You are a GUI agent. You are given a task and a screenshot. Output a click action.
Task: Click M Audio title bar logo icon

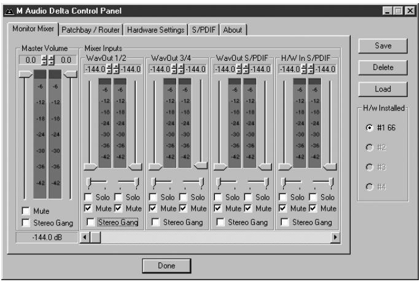point(9,11)
